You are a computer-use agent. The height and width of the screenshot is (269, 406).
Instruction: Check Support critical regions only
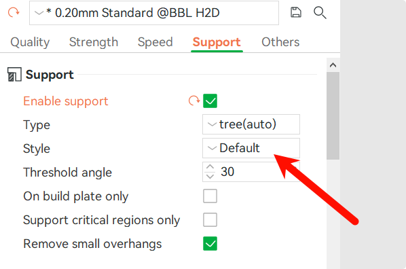pos(210,220)
